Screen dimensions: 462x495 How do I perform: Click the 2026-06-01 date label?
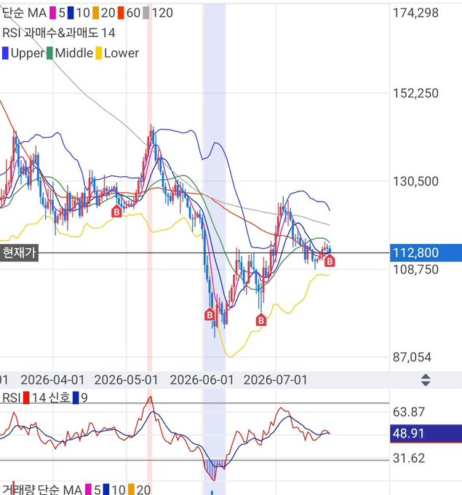(202, 380)
